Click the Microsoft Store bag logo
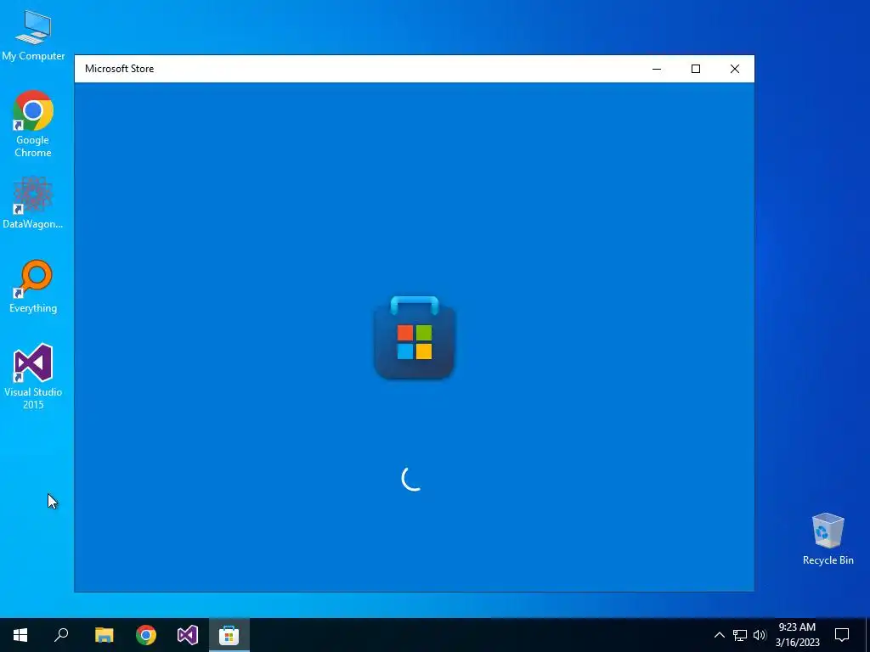The height and width of the screenshot is (652, 870). click(x=415, y=338)
